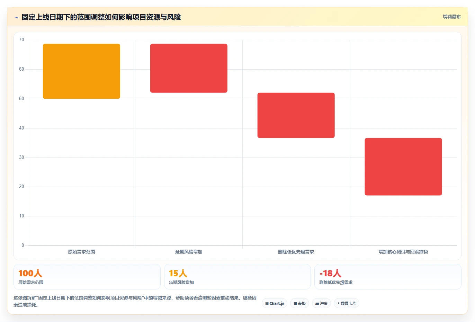Click the red 增加核心测试与回滚准备 bar
Screen dimensions: 475x322
pos(403,167)
